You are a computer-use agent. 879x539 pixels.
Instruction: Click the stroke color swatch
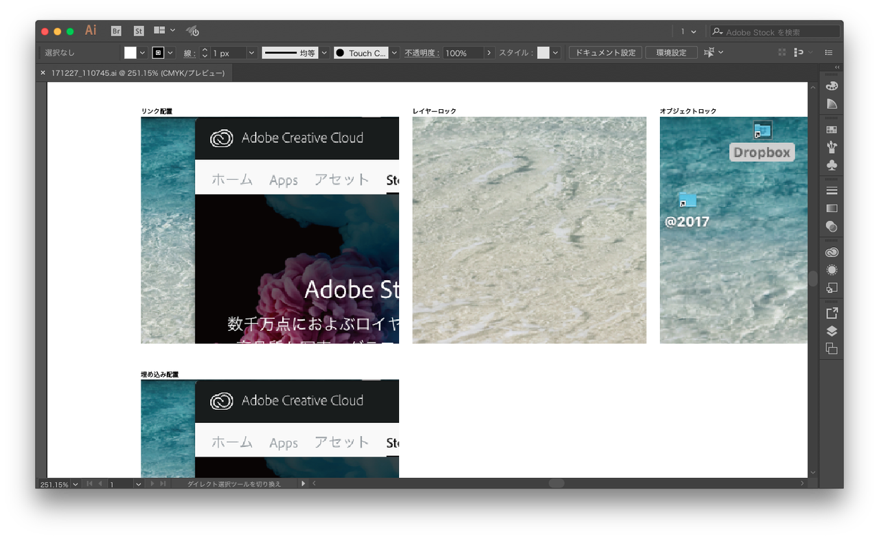click(x=158, y=53)
